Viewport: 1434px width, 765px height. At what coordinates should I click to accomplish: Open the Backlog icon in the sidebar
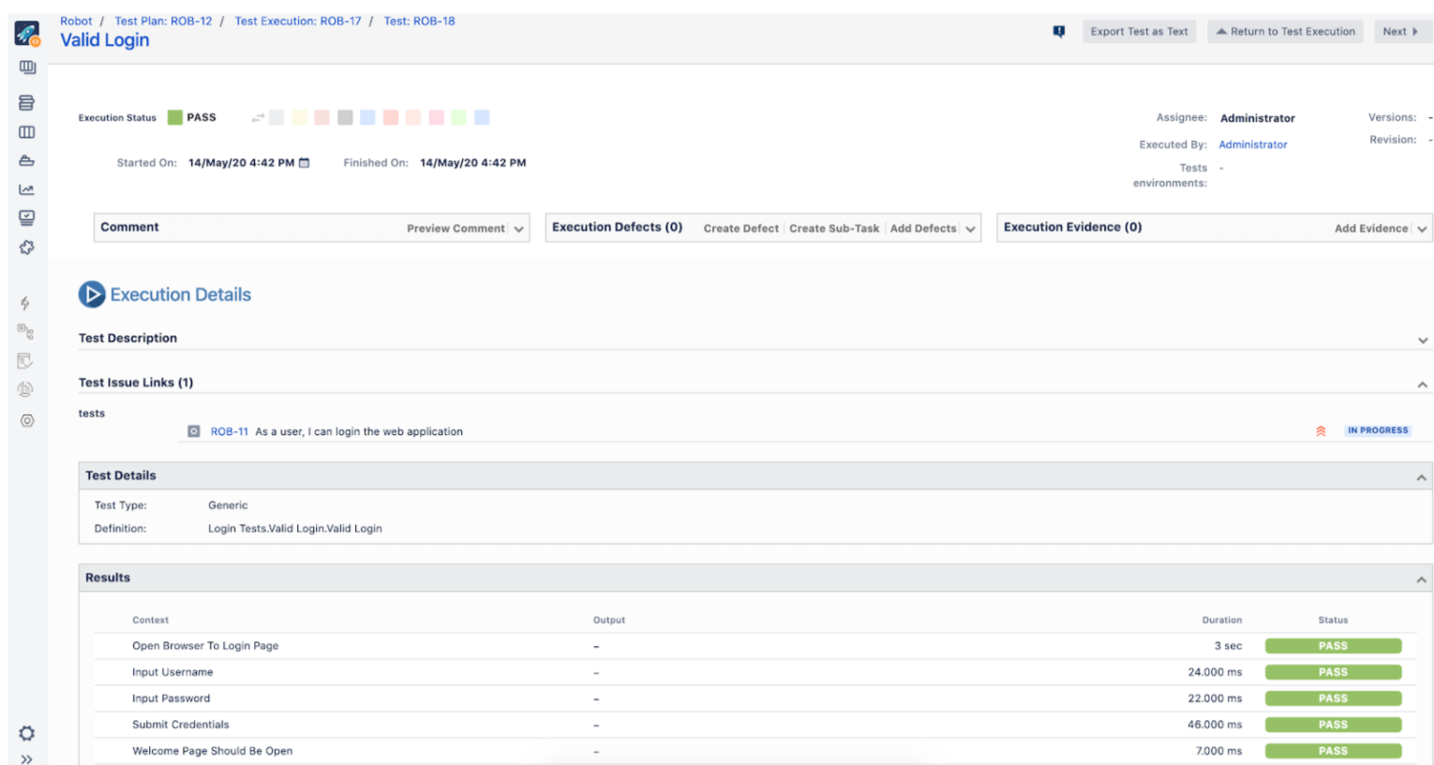point(26,102)
